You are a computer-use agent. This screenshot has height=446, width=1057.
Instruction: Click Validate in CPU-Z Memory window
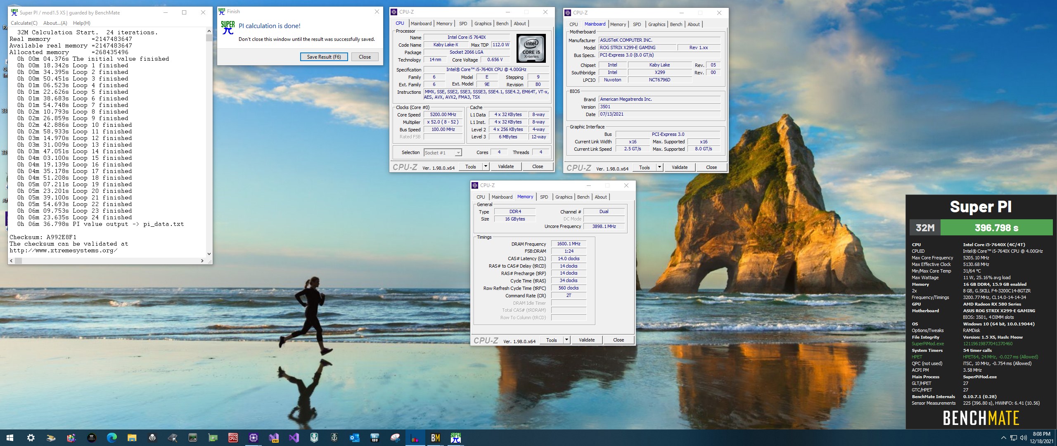pos(587,340)
